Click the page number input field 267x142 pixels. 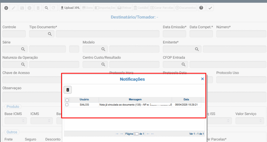136,134
